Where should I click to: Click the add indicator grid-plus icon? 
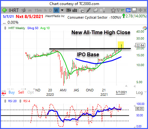[x=82, y=10]
